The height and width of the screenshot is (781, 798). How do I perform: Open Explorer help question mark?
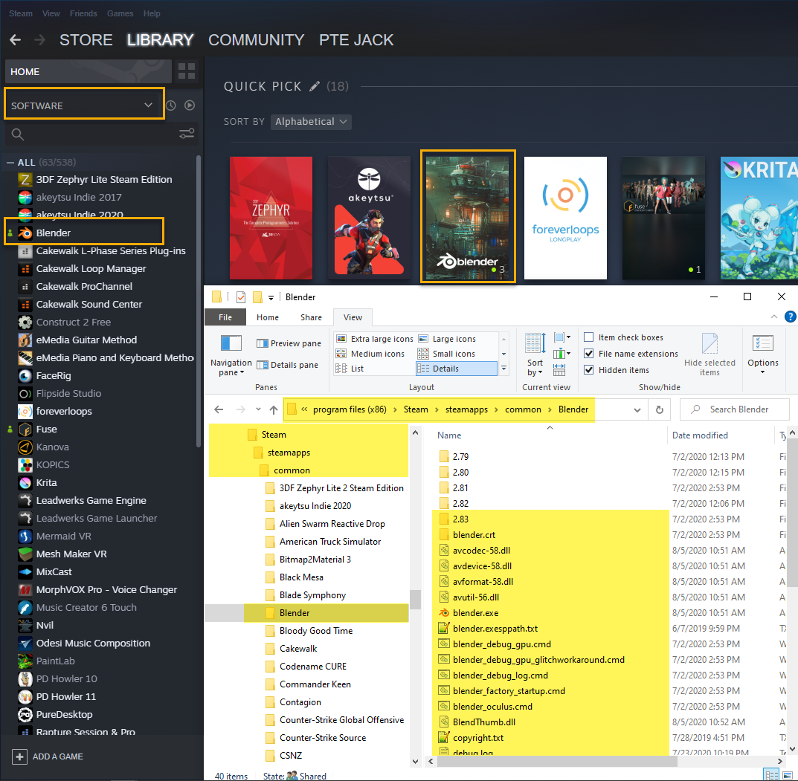point(791,317)
